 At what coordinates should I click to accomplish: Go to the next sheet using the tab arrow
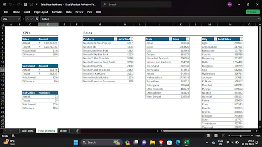11,131
